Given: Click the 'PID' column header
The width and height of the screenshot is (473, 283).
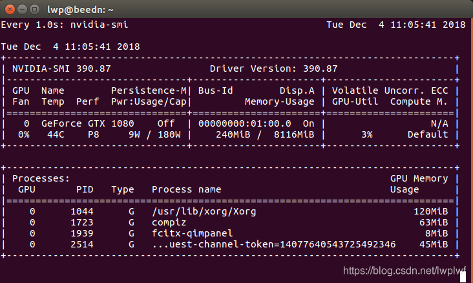Looking at the screenshot, I should 85,189.
